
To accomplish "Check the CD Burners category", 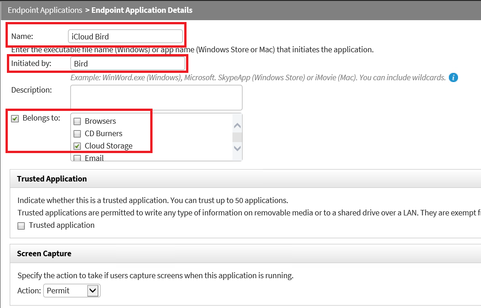I will click(x=77, y=133).
